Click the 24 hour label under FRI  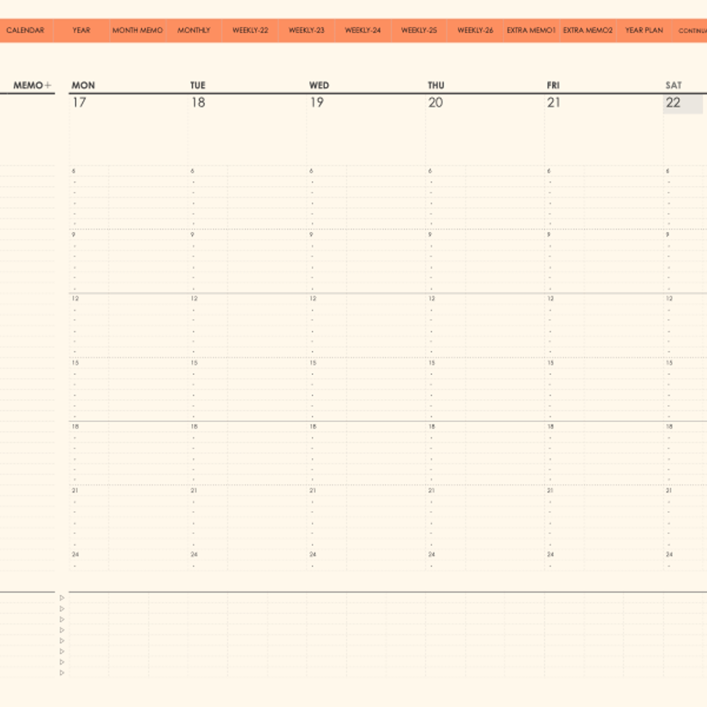point(550,554)
